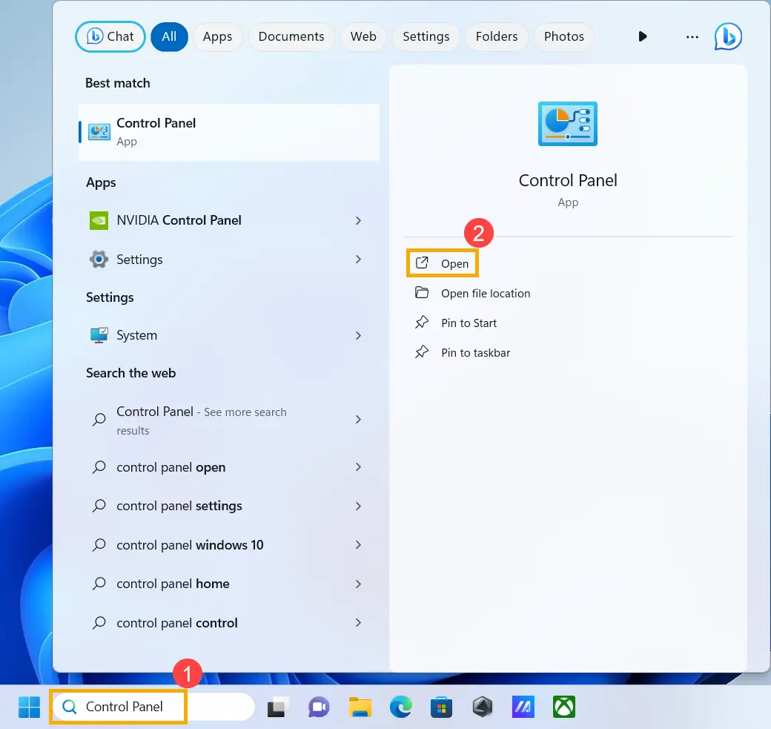Open the three-dot more options menu
Screen dimensions: 771x729
[x=692, y=36]
